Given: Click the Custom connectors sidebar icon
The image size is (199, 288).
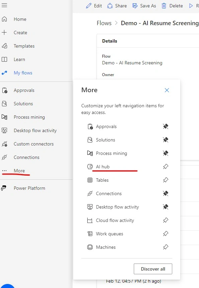Looking at the screenshot, I should 4,144.
